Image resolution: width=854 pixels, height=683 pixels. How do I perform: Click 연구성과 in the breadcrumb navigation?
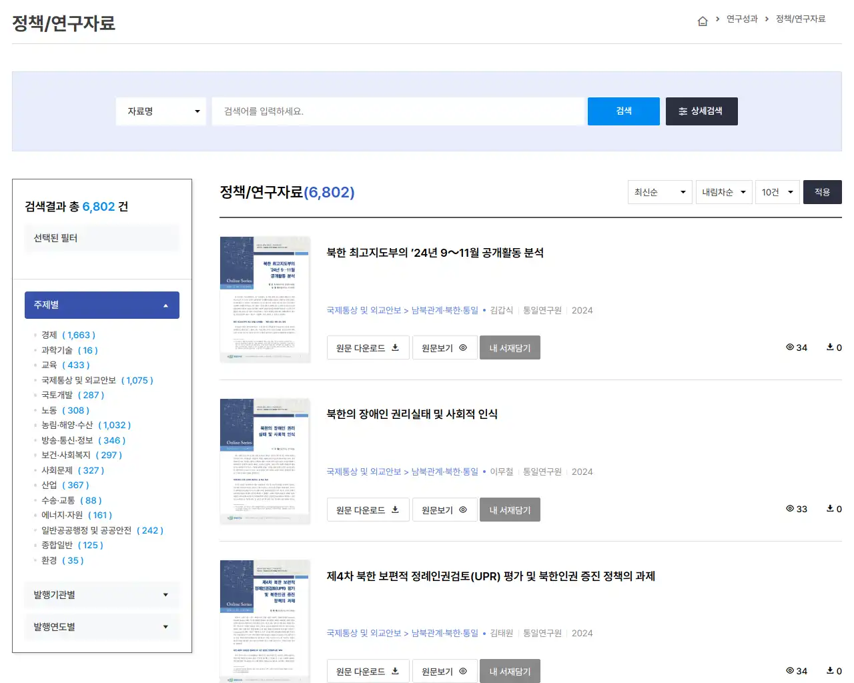click(742, 20)
